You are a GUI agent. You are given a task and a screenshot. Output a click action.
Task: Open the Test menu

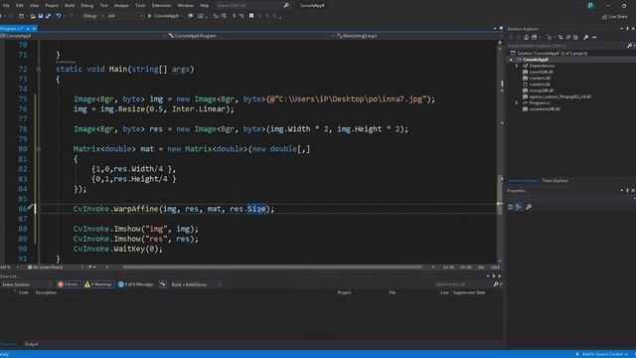click(x=103, y=5)
